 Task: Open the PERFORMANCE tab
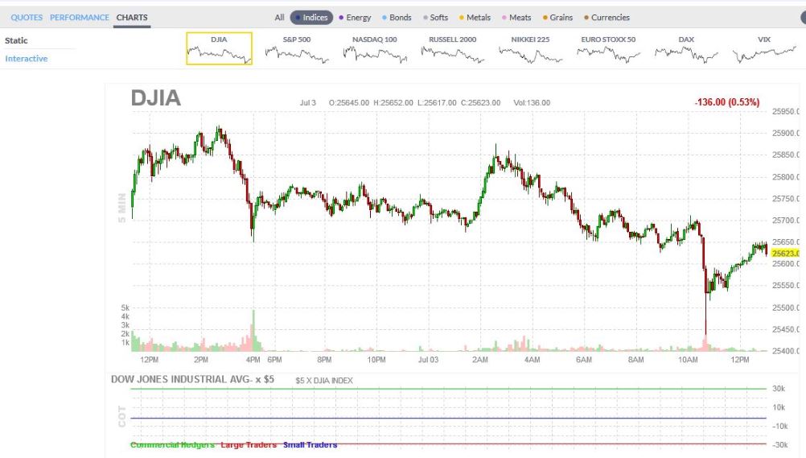79,18
